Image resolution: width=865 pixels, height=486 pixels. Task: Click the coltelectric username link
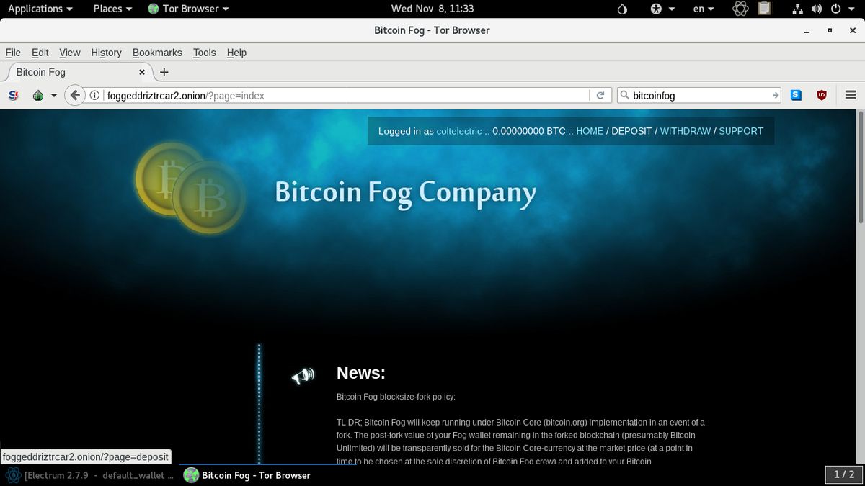pyautogui.click(x=459, y=131)
